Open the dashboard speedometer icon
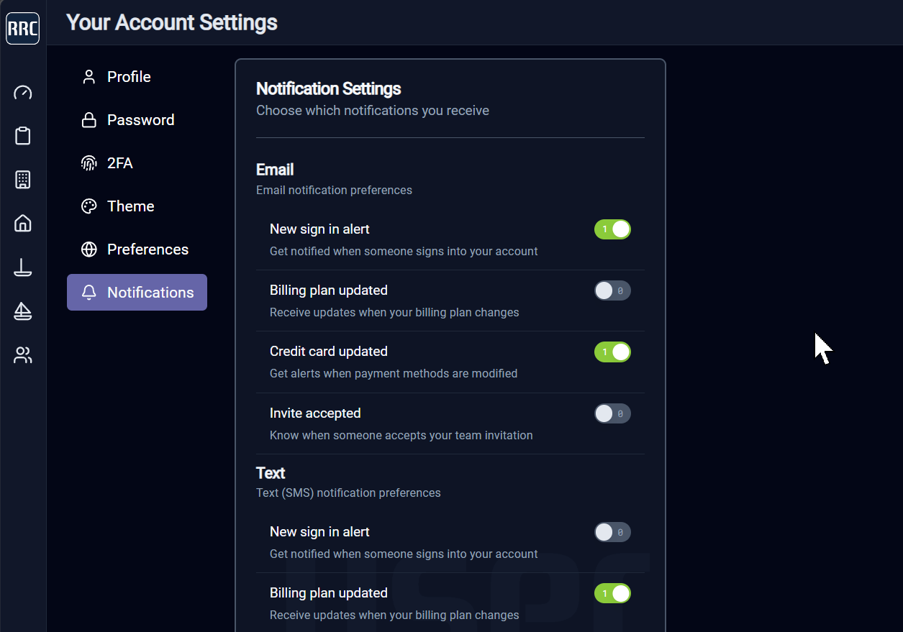The height and width of the screenshot is (632, 903). (x=22, y=92)
